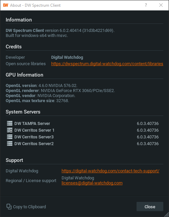This screenshot has height=217, width=169.
Task: Open the contact-tech-support link
Action: click(x=110, y=171)
